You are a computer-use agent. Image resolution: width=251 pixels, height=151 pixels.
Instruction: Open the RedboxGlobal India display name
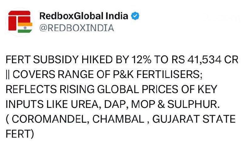tap(84, 16)
